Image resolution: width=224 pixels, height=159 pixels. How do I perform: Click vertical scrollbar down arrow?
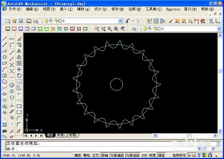220,131
